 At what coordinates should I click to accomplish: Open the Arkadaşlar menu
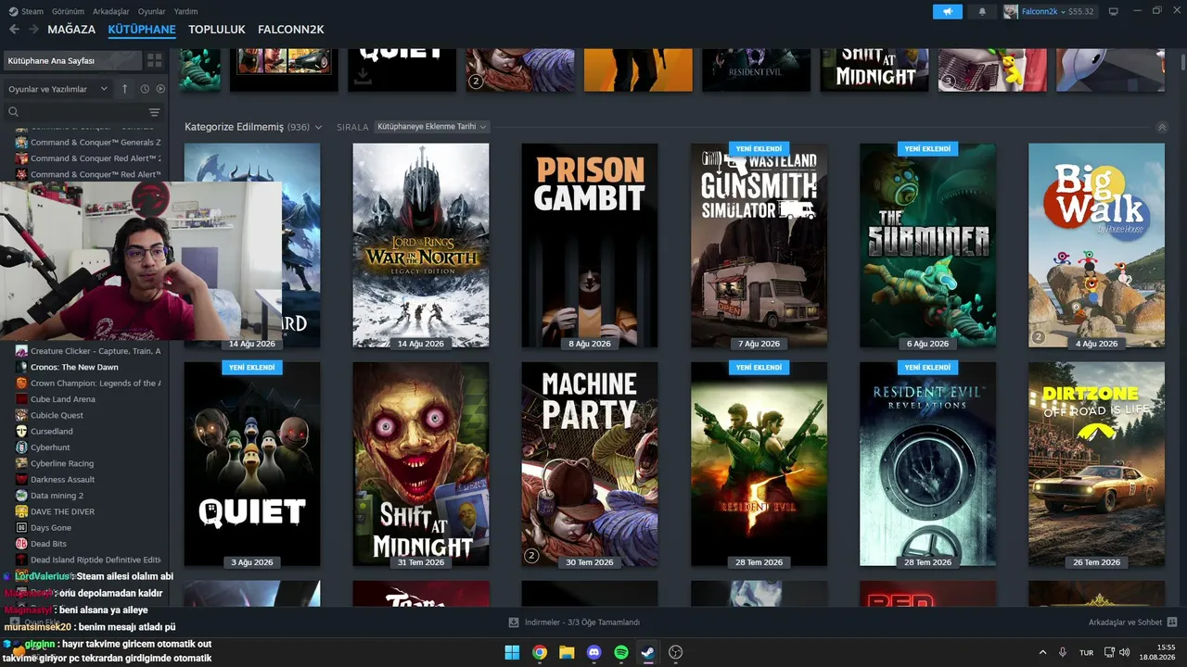(111, 11)
